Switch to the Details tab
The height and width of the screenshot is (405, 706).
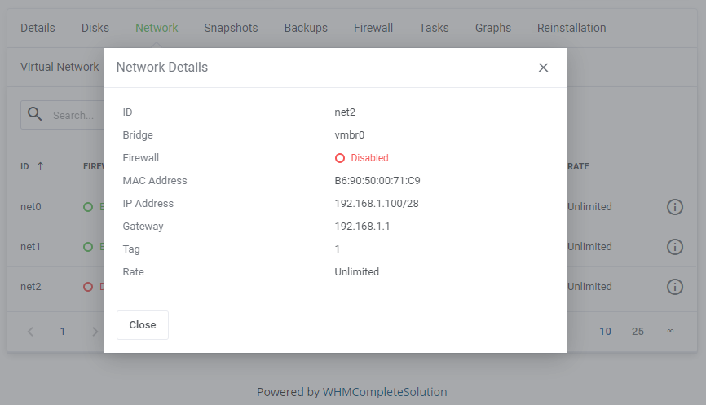38,28
